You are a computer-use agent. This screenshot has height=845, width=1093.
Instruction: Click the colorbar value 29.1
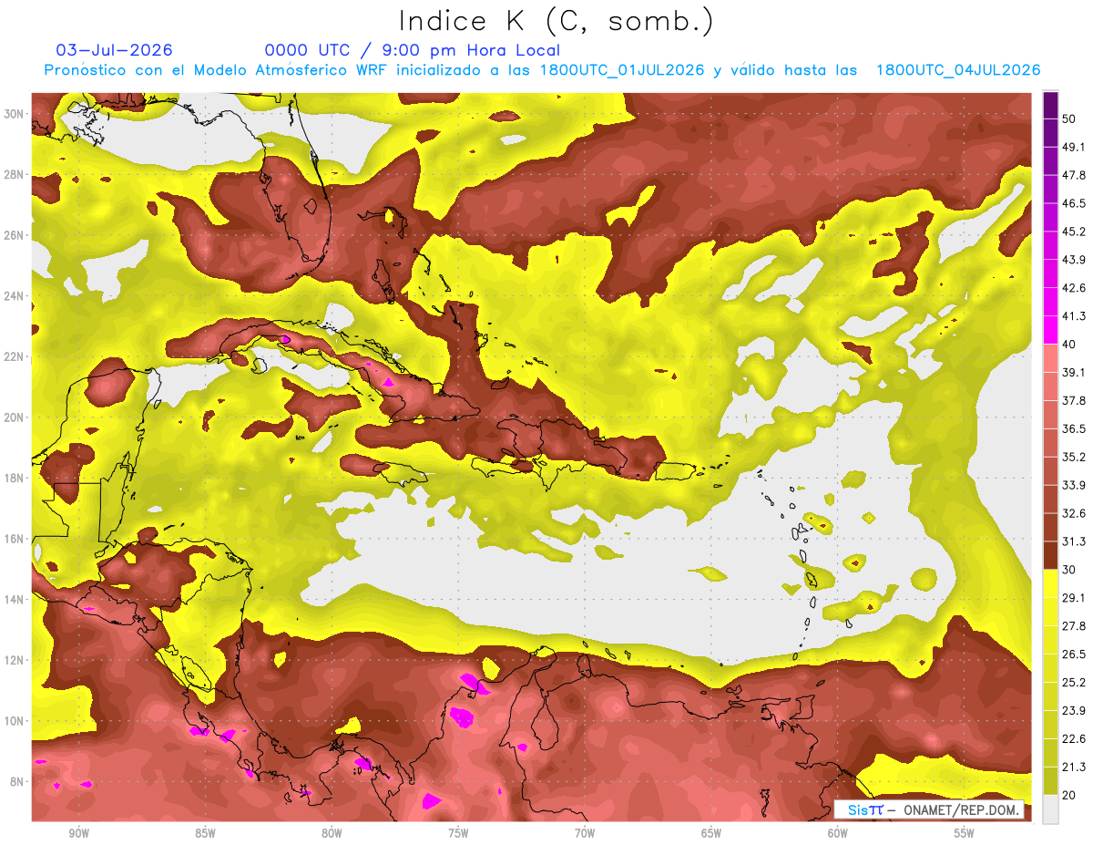point(1073,598)
